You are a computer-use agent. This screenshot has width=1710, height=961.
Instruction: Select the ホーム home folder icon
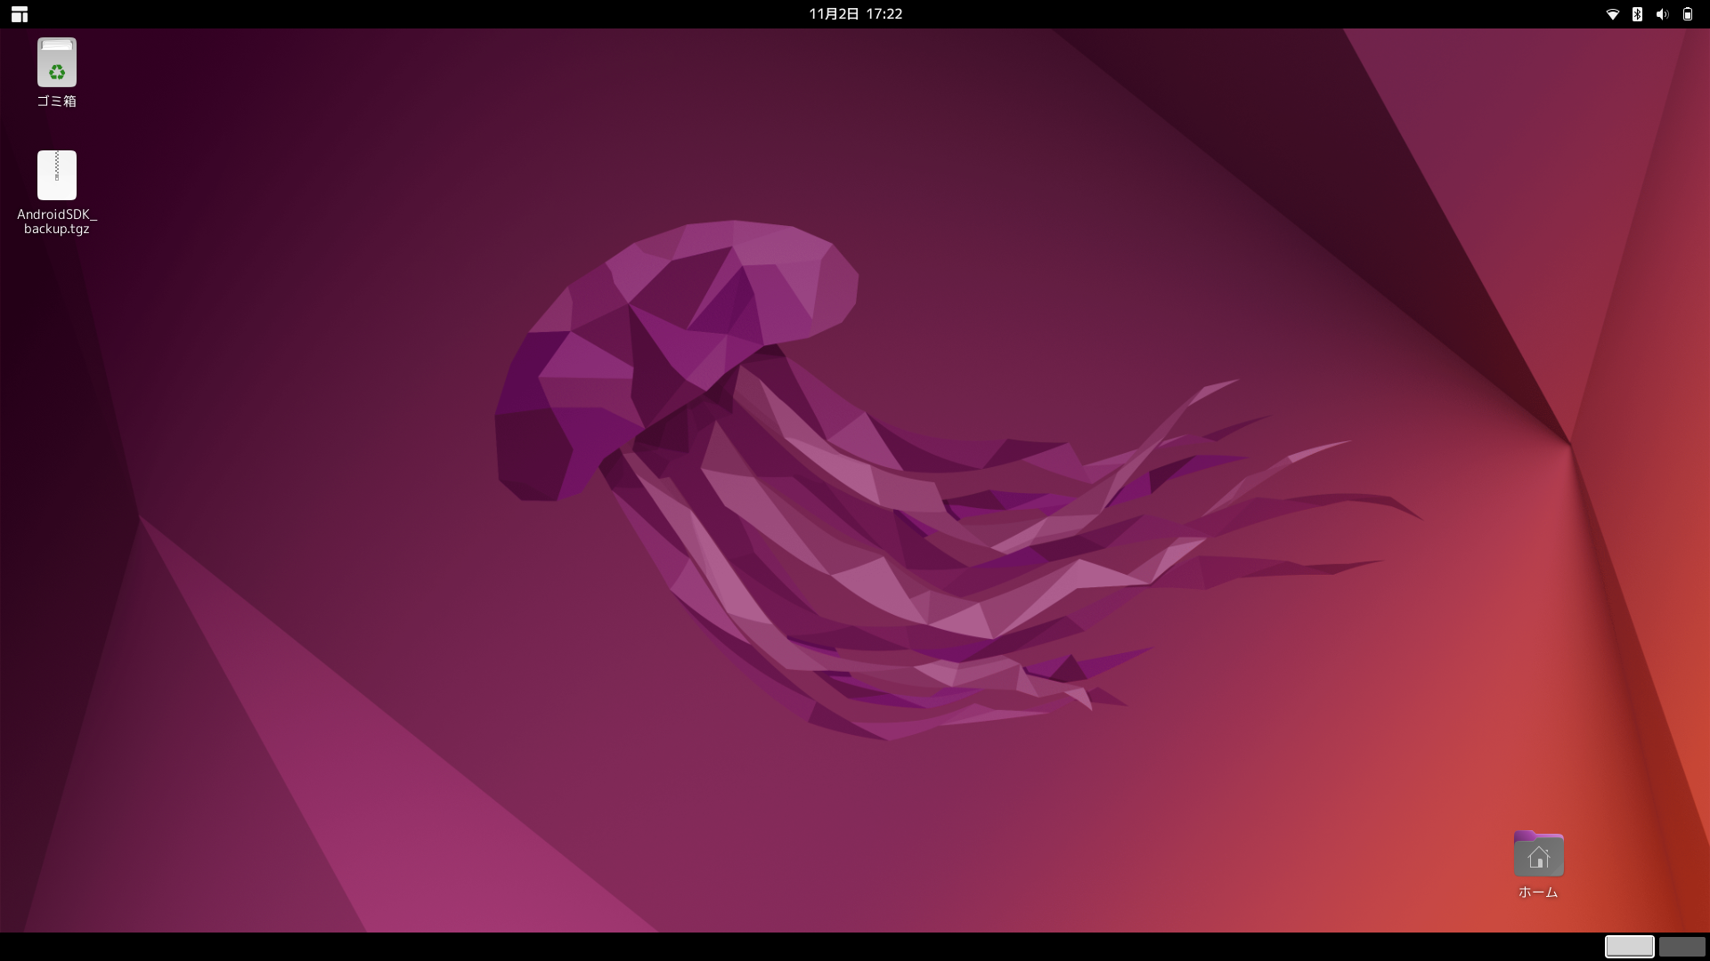(1538, 854)
